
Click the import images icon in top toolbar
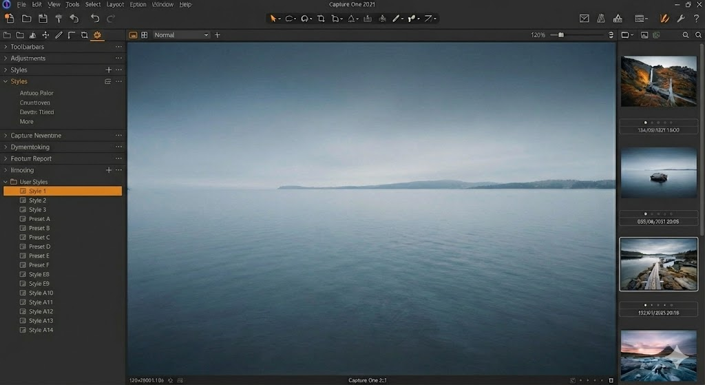9,19
